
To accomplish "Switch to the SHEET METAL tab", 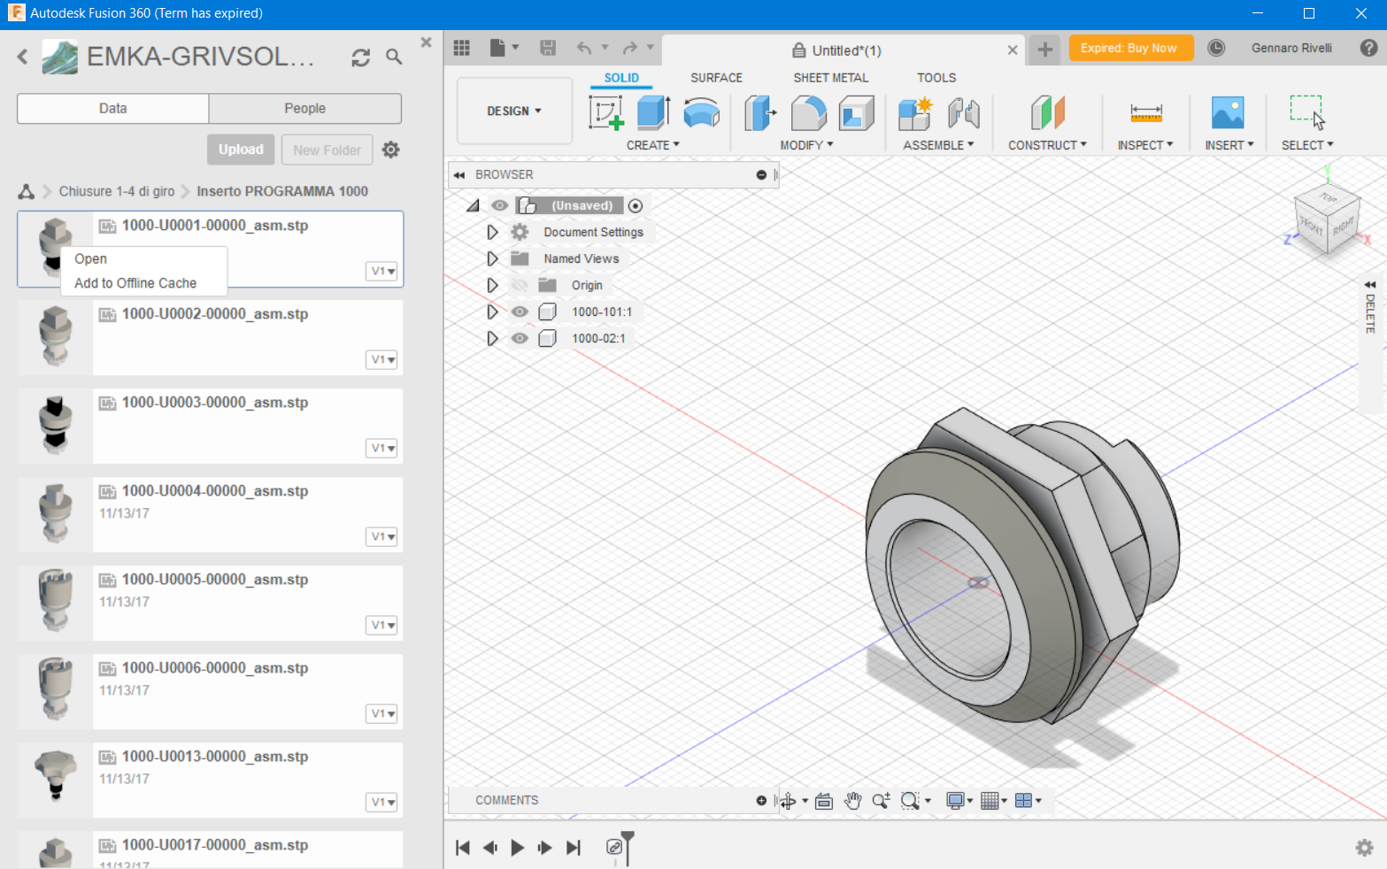I will tap(830, 78).
